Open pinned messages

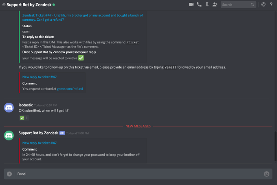pos(207,4)
